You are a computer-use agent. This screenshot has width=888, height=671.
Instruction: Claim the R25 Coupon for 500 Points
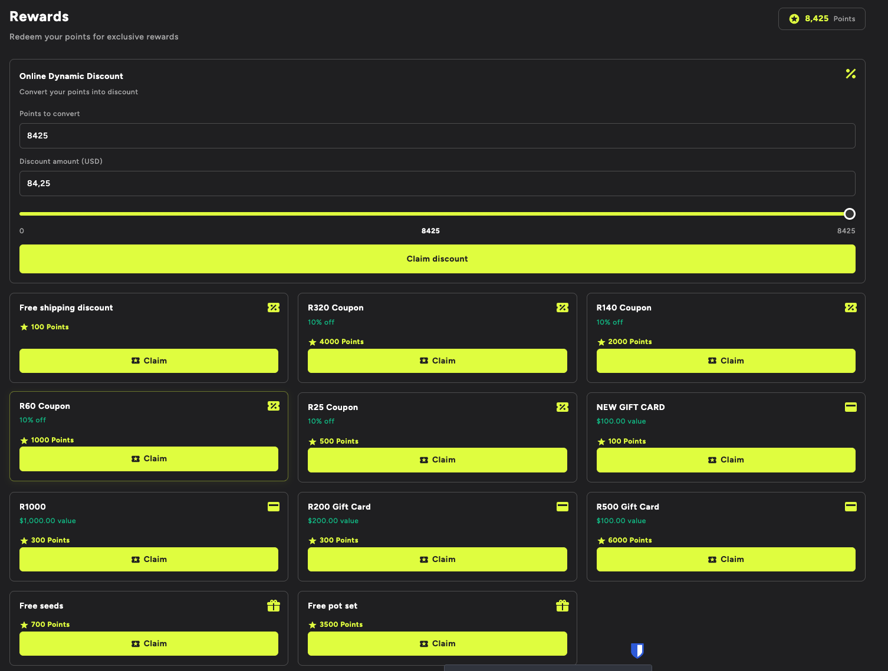click(437, 460)
